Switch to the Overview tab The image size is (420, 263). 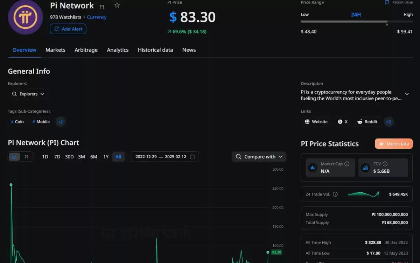click(x=24, y=50)
